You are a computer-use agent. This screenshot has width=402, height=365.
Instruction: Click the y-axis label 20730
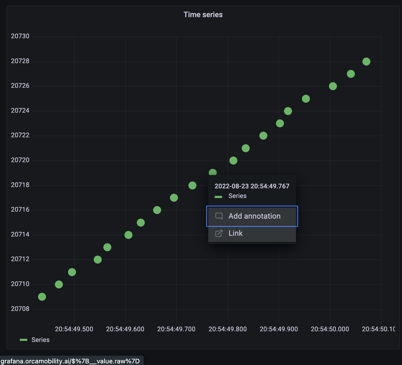coord(20,36)
